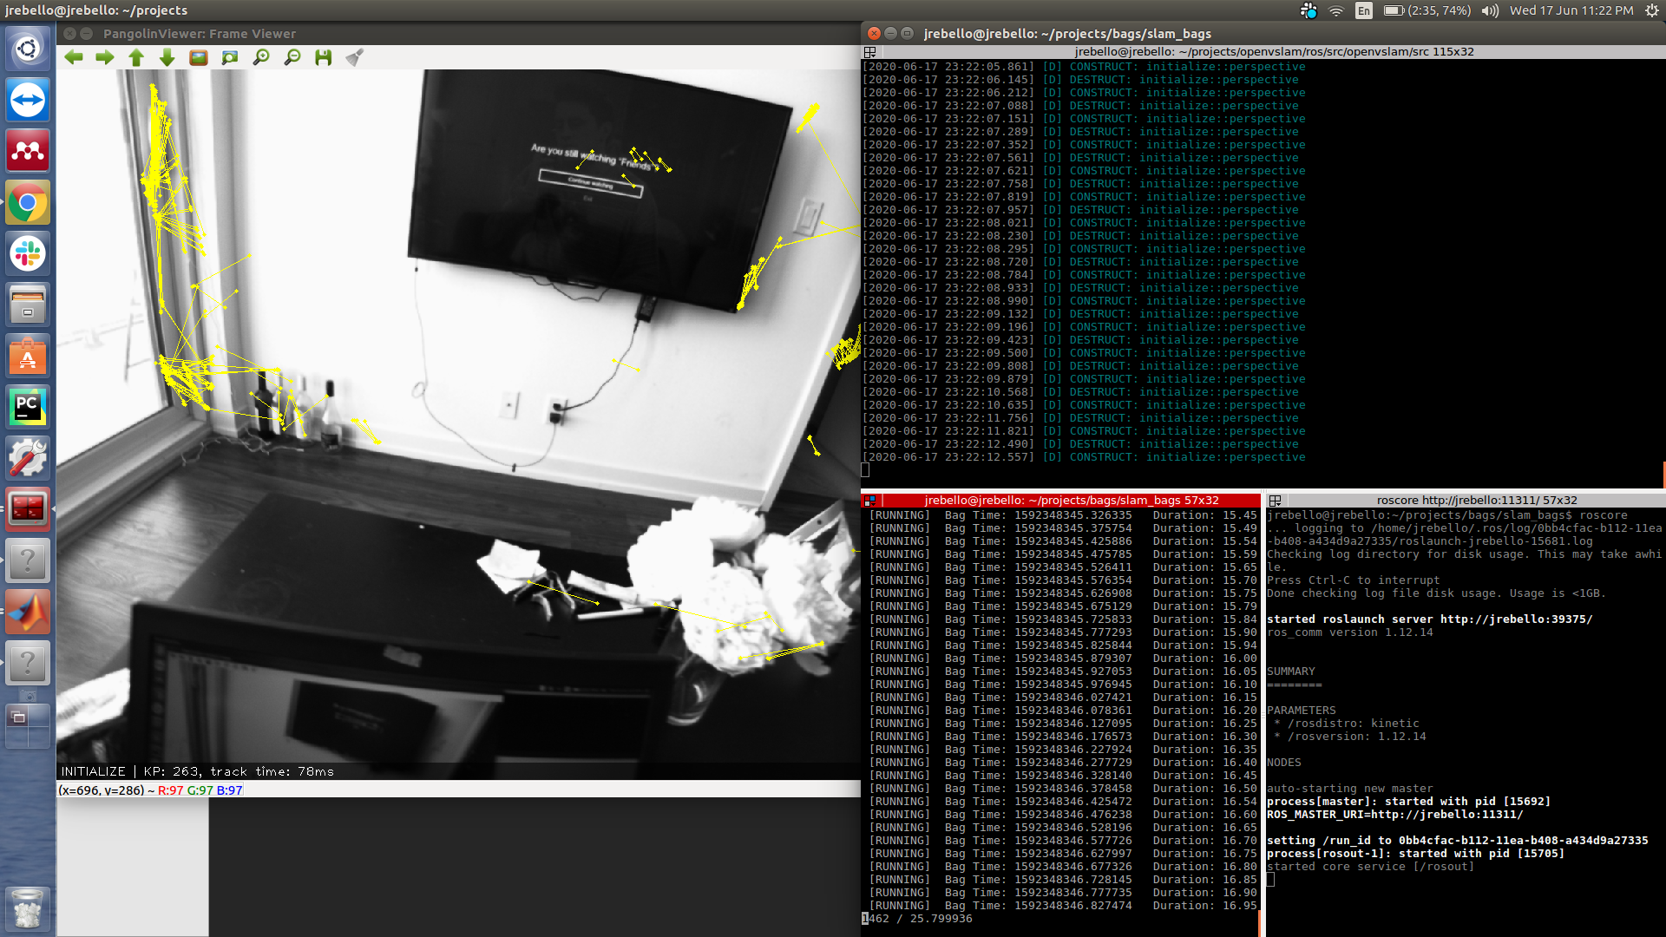The width and height of the screenshot is (1666, 937).
Task: Zoom out using the magnifier-minus toolbar icon
Action: [x=292, y=57]
